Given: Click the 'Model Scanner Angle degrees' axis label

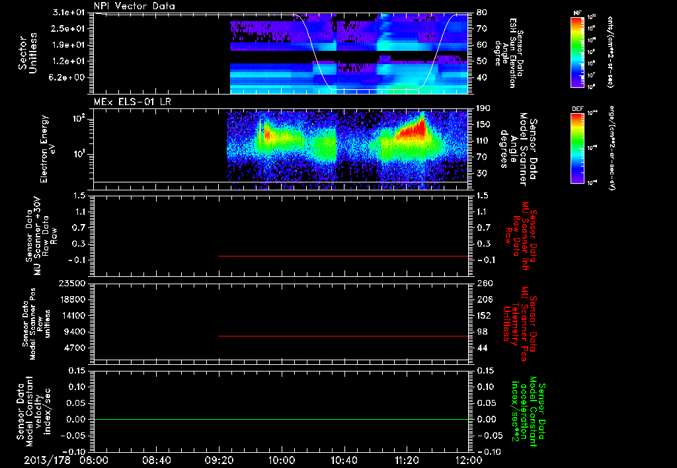Looking at the screenshot, I should pos(518,149).
